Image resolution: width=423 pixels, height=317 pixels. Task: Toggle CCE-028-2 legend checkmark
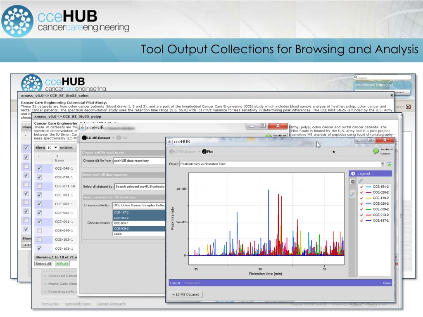point(361,192)
